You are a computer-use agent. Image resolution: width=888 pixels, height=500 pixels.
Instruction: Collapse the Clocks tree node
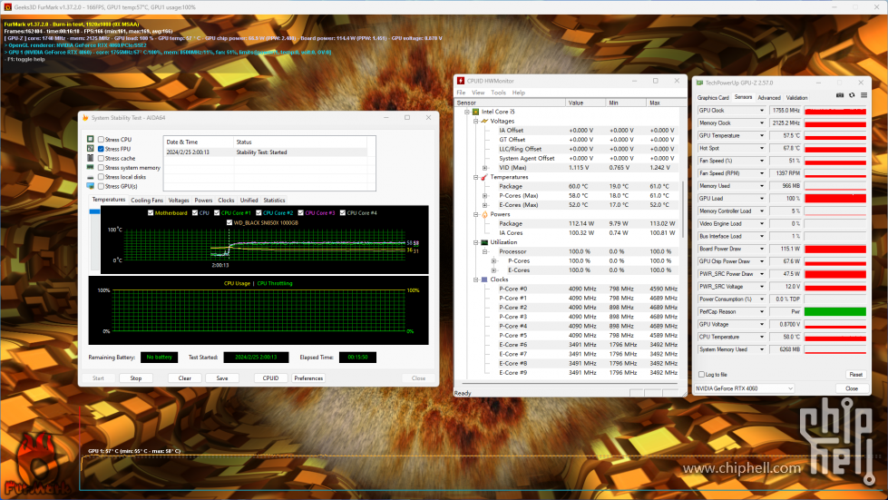(x=475, y=279)
